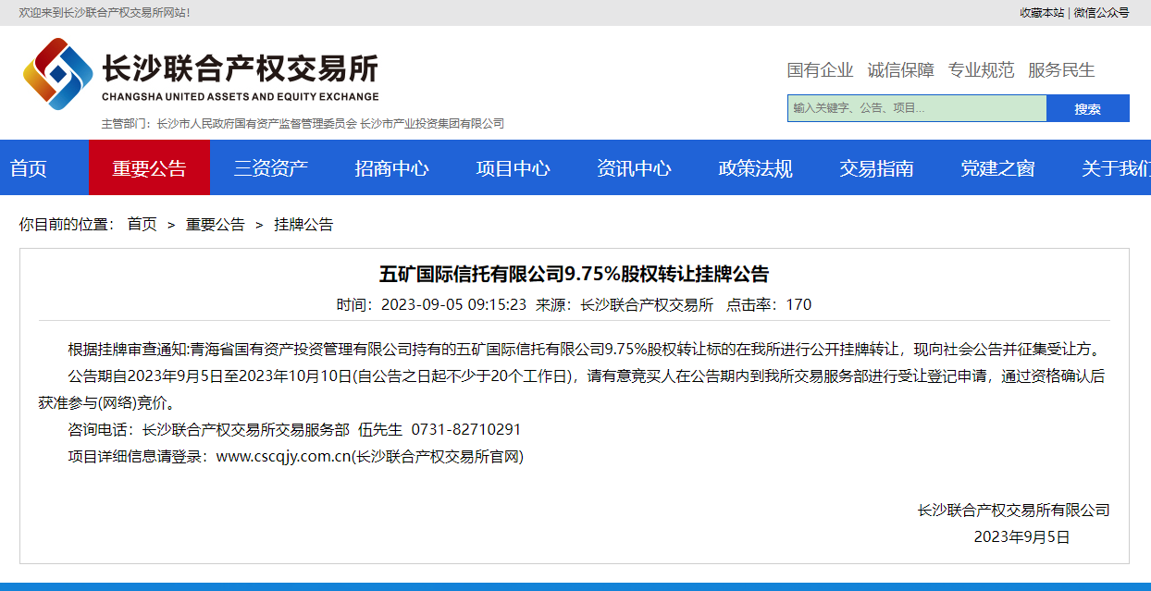Click the welcome message 欢迎来到长沙联合产权交易所网站
Image resolution: width=1151 pixels, height=591 pixels.
tap(105, 13)
